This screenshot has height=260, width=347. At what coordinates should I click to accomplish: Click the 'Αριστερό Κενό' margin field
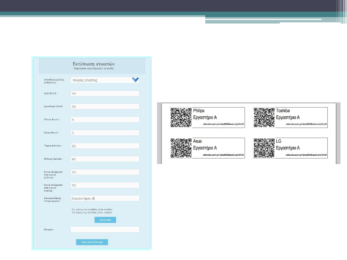105,107
